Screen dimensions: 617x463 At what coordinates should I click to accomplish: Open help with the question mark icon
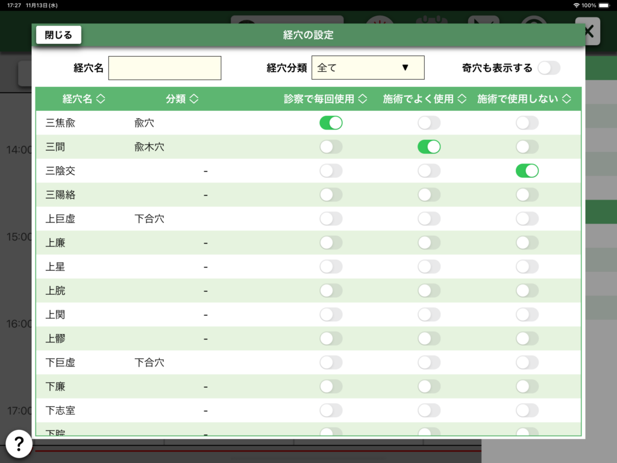pyautogui.click(x=19, y=444)
